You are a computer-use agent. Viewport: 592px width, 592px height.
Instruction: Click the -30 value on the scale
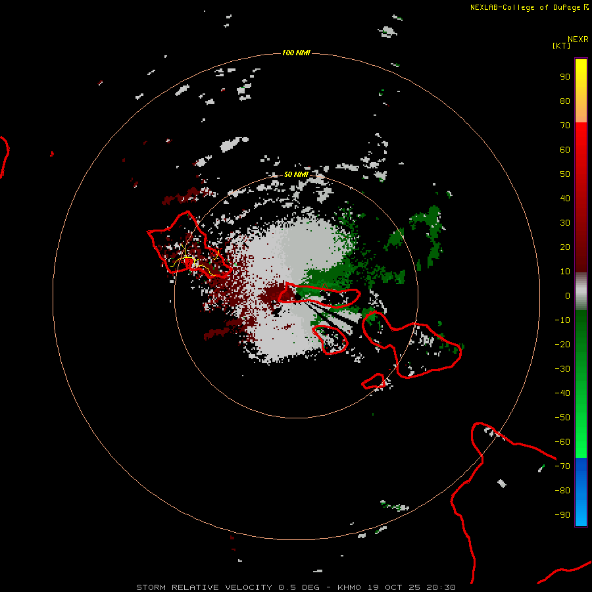(x=562, y=369)
